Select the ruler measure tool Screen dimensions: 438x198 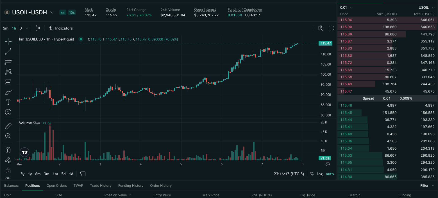(8, 126)
